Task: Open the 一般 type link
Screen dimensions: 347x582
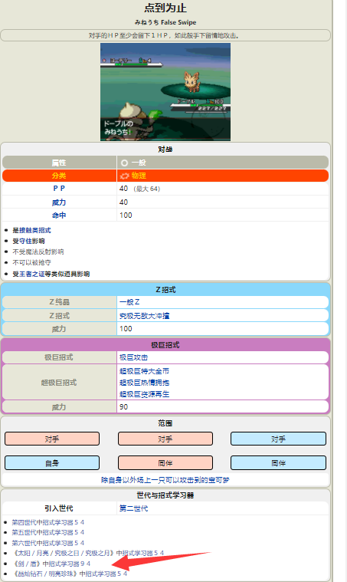Action: [139, 163]
